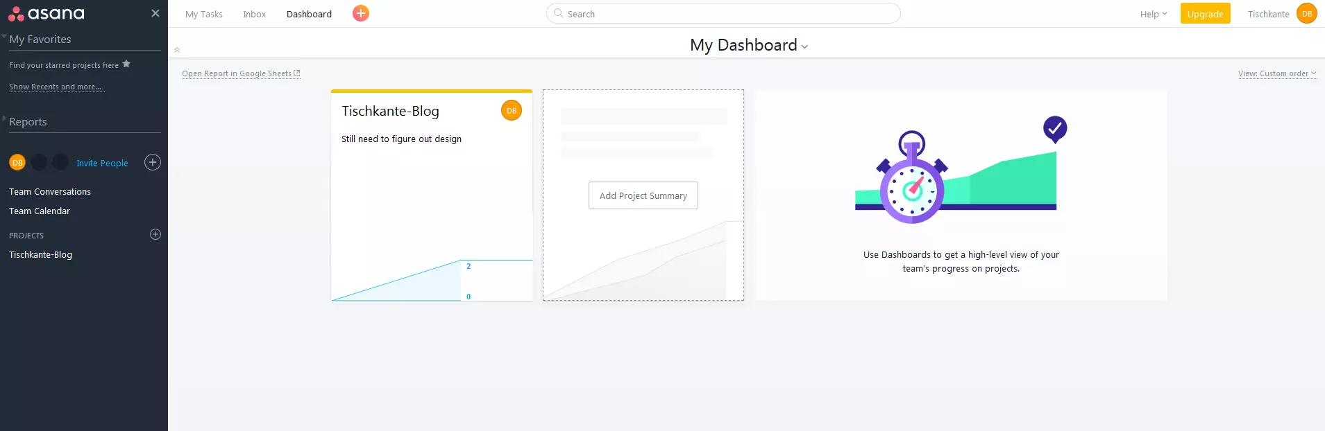
Task: Click the yellow Upgrade button
Action: coord(1205,14)
